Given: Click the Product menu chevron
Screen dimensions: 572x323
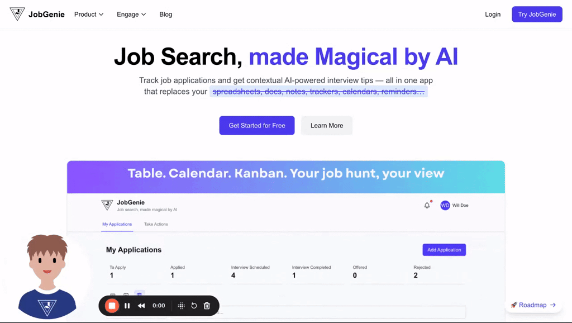Looking at the screenshot, I should coord(101,15).
